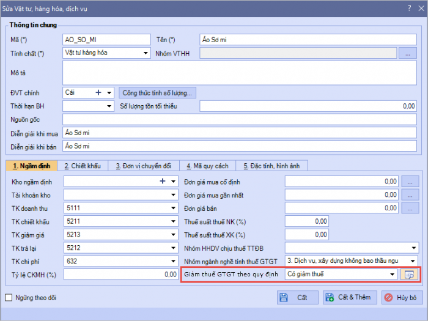The image size is (428, 321).
Task: Switch to the Chiết khấu tab
Action: pos(82,166)
